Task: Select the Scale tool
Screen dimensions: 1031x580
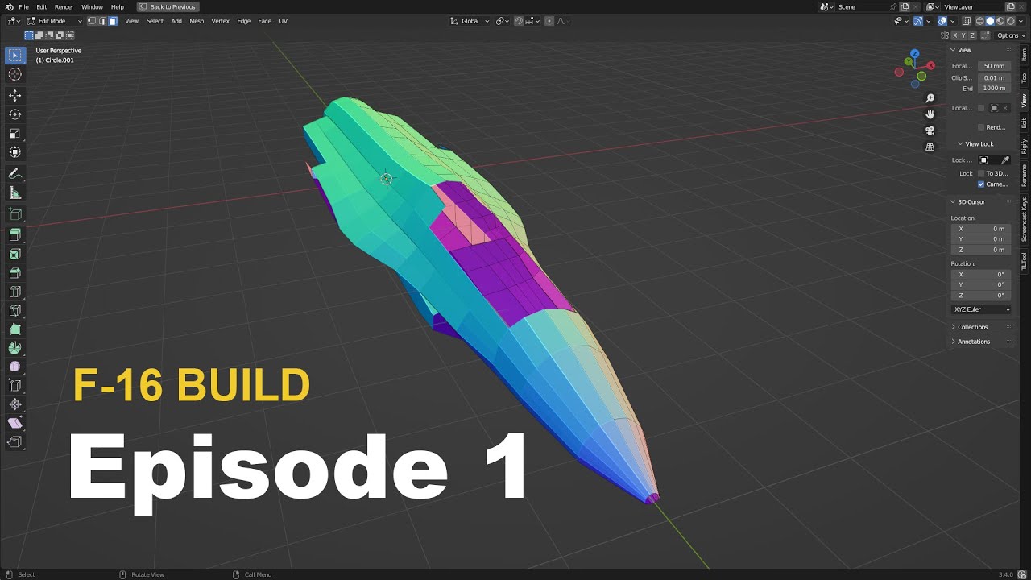Action: click(x=14, y=134)
